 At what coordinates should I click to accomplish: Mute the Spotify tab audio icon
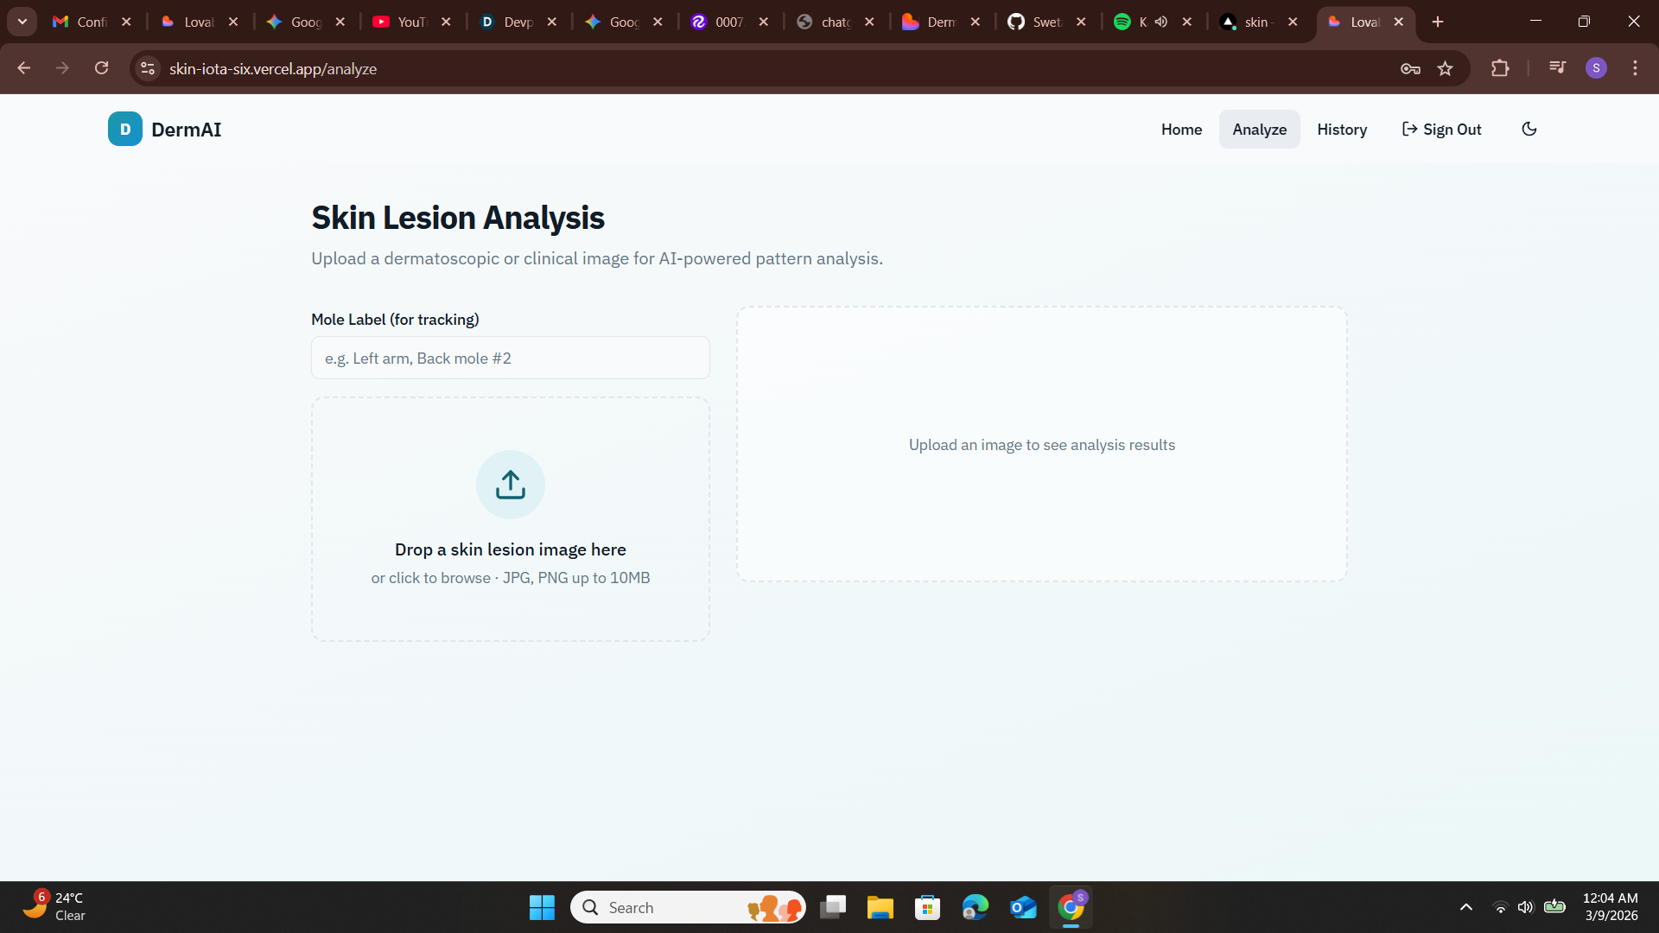coord(1160,22)
